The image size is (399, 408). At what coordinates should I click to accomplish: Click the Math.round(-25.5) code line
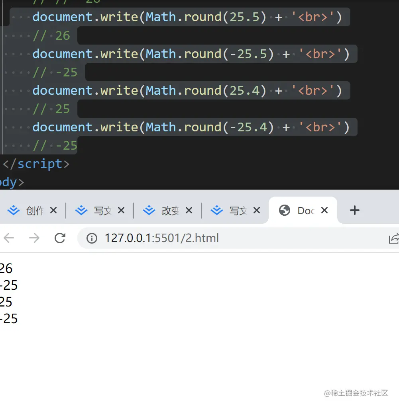click(x=191, y=54)
